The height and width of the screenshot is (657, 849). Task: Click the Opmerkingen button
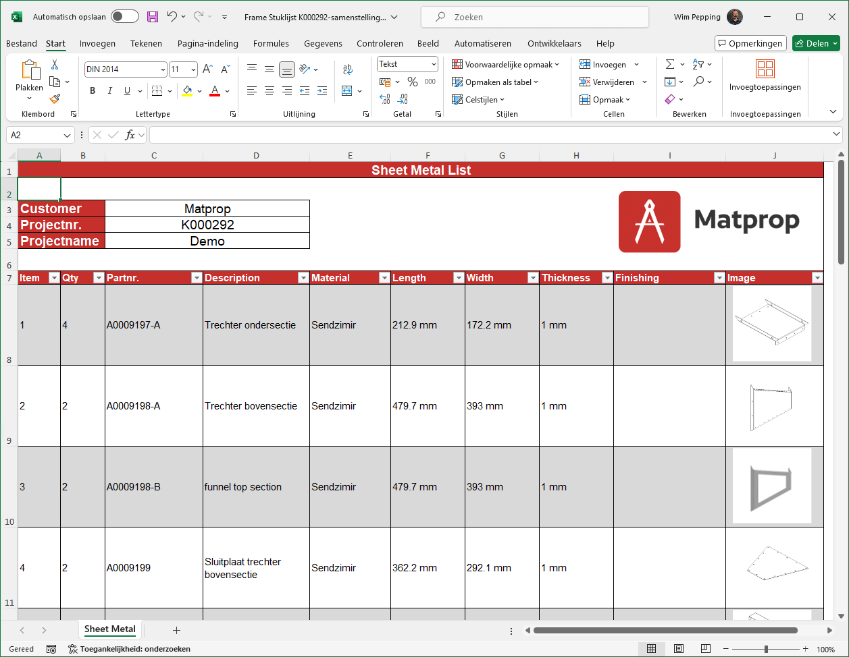(750, 43)
